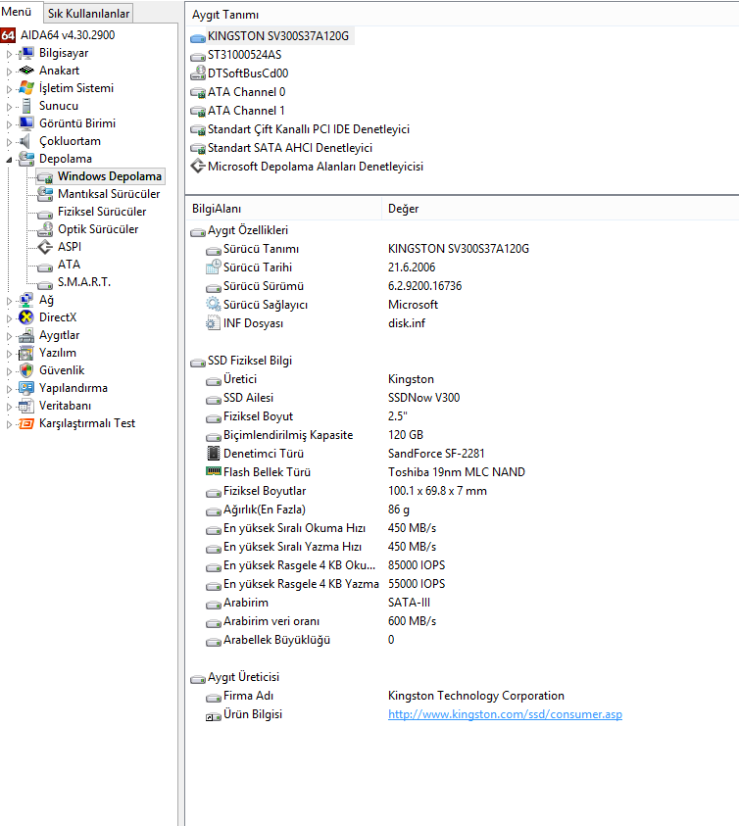Screen dimensions: 739x826
Task: Select Optik Sürücüler in the tree
Action: point(98,229)
